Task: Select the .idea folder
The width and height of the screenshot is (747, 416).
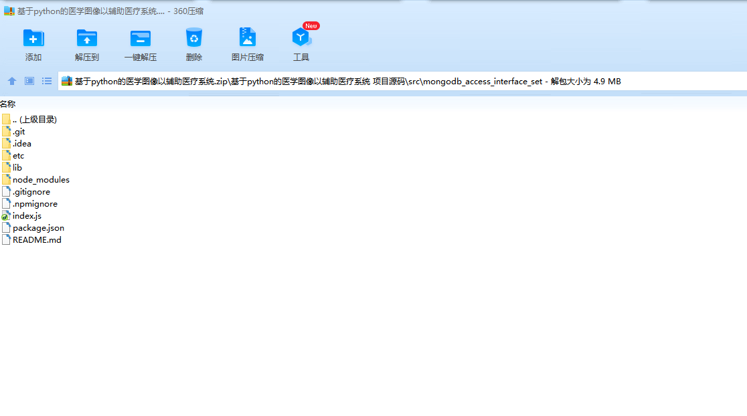Action: (x=17, y=144)
